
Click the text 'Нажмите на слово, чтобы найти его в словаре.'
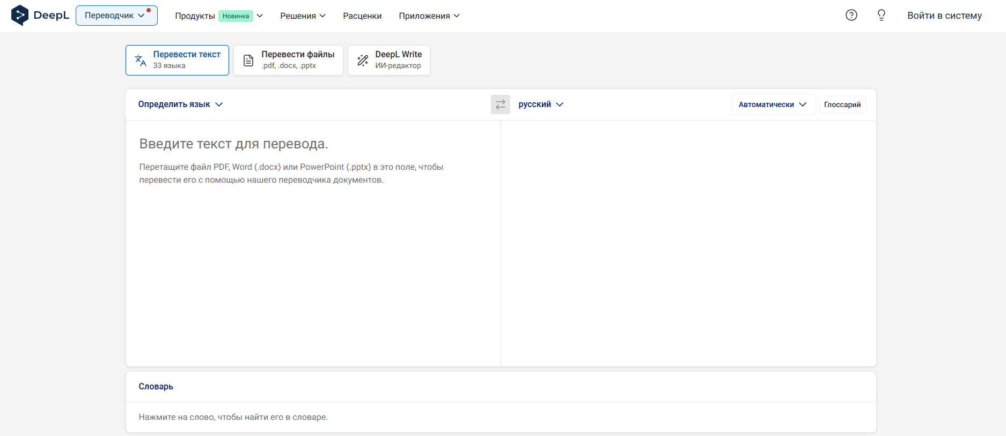click(233, 417)
